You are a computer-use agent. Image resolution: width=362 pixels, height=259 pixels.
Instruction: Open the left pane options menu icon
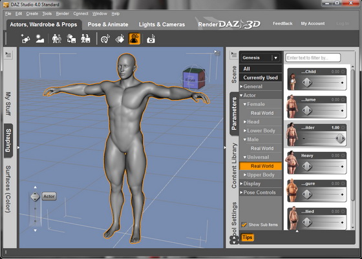(8, 55)
